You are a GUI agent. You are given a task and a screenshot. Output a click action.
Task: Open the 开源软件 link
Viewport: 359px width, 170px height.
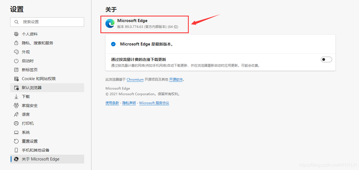click(176, 80)
